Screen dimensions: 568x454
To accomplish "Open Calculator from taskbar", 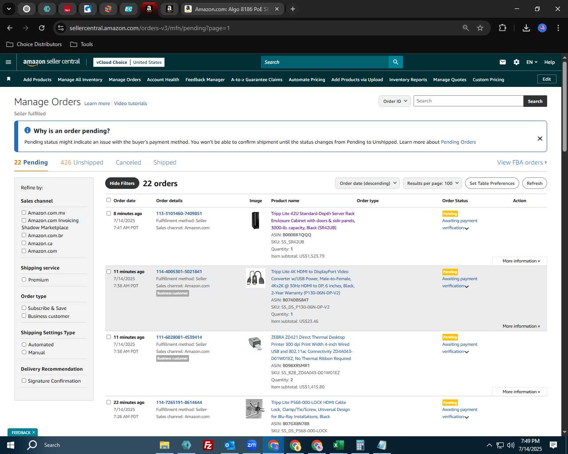I will point(360,445).
